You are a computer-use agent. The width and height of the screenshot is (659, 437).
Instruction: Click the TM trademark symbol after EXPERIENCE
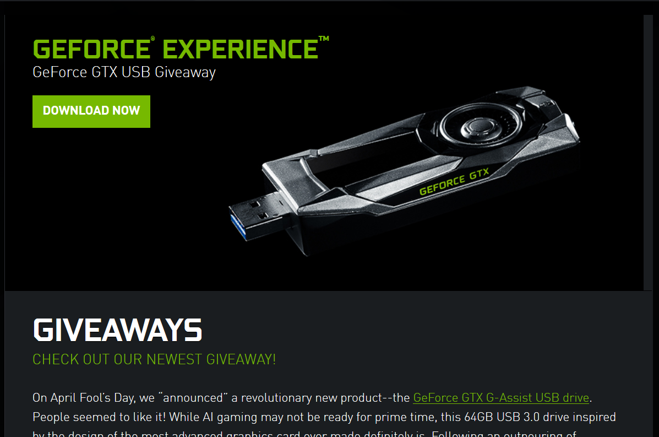tap(324, 39)
